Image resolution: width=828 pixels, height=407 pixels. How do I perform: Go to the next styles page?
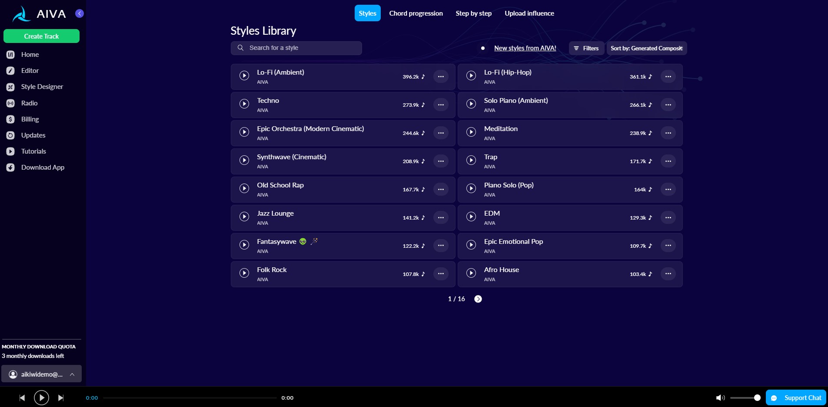pos(478,299)
